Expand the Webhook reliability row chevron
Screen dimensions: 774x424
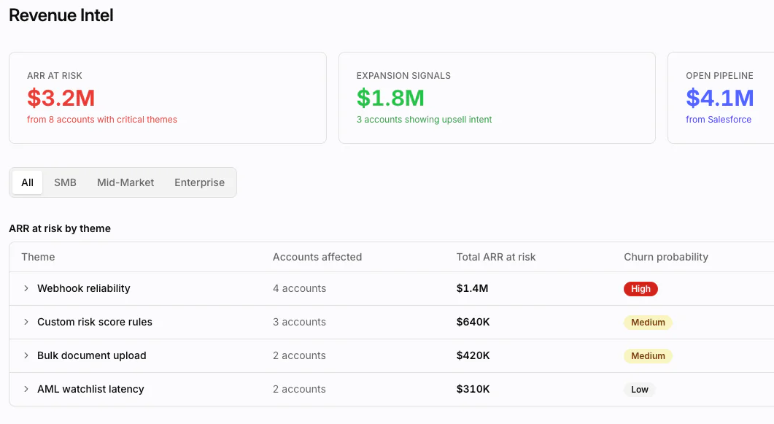(x=26, y=288)
